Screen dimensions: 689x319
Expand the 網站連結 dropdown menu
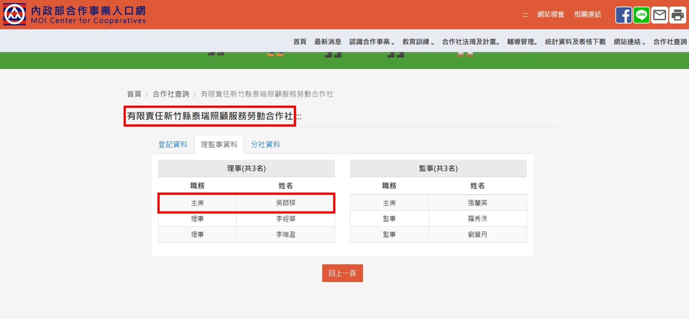[x=629, y=42]
